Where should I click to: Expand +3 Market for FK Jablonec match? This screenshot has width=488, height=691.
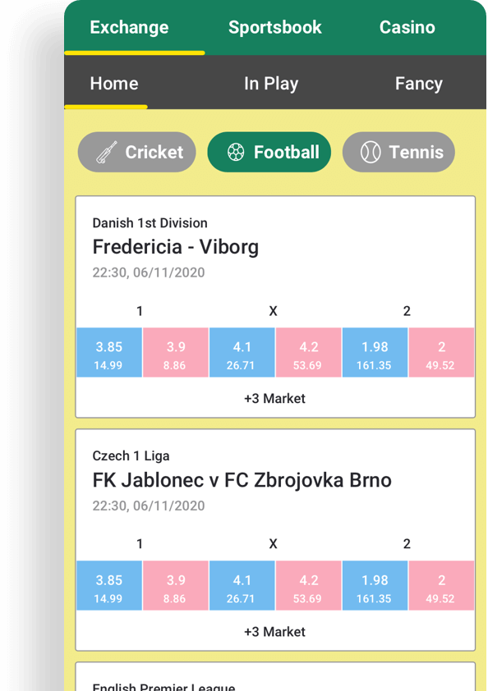275,632
